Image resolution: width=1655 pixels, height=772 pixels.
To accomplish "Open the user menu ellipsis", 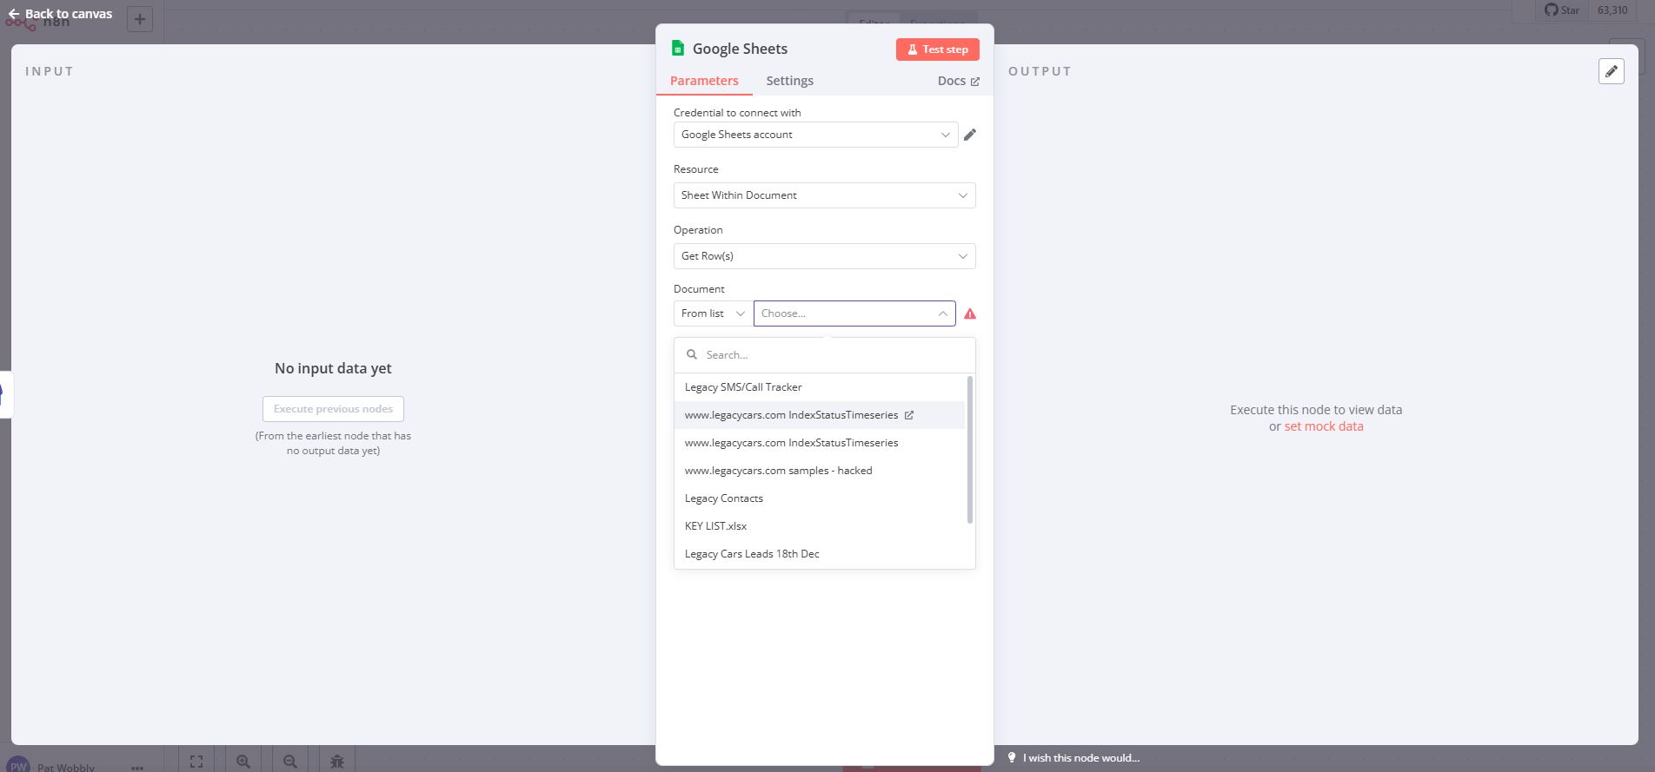I will click(x=136, y=768).
